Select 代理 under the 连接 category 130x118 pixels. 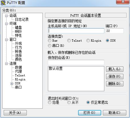pos(18,71)
